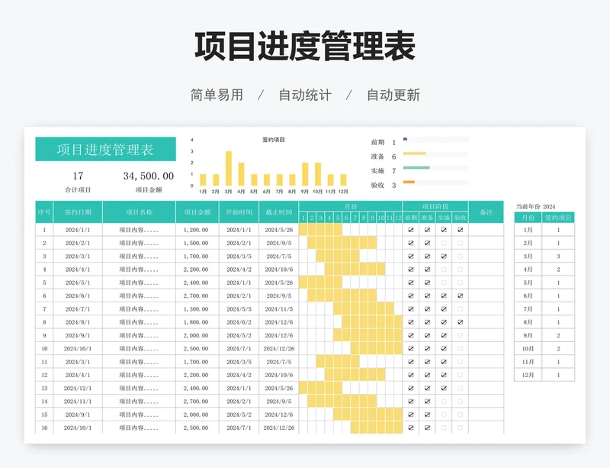Select the 项目阶段 header cell
The image size is (610, 468).
point(435,207)
